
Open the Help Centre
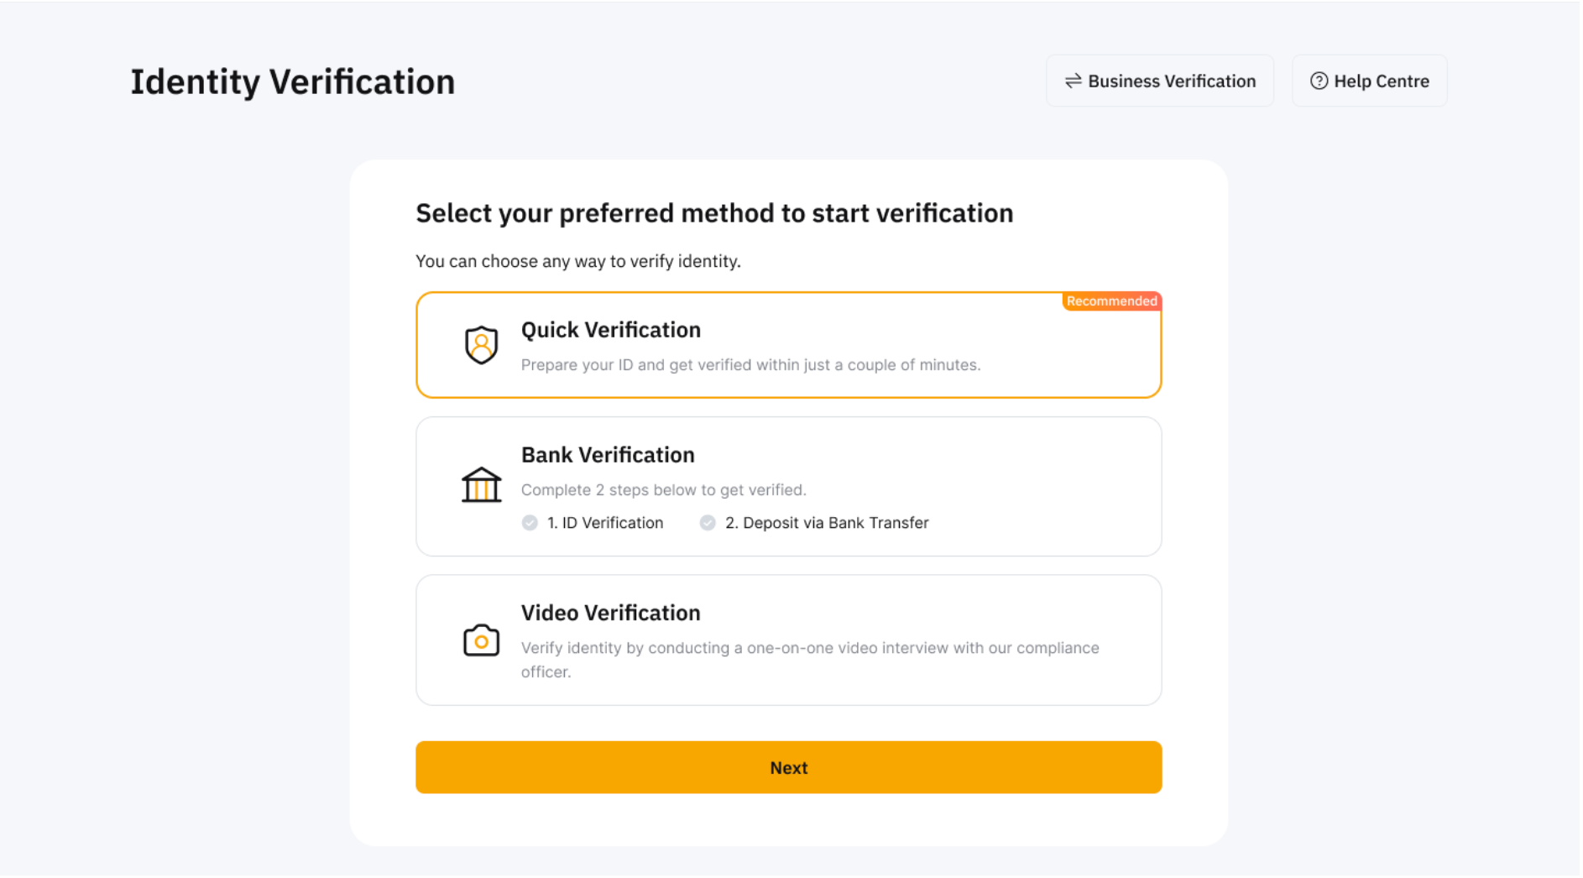1370,81
